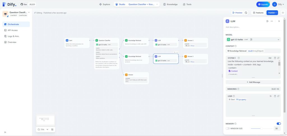The image size is (287, 136).
Task: Click the blue Upgrade button
Action: (x=263, y=4)
